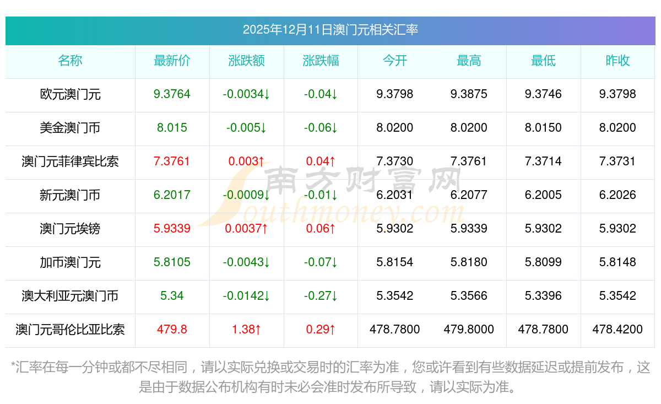
Task: Click the 澳大利亚元澳门币 row name
Action: point(70,296)
